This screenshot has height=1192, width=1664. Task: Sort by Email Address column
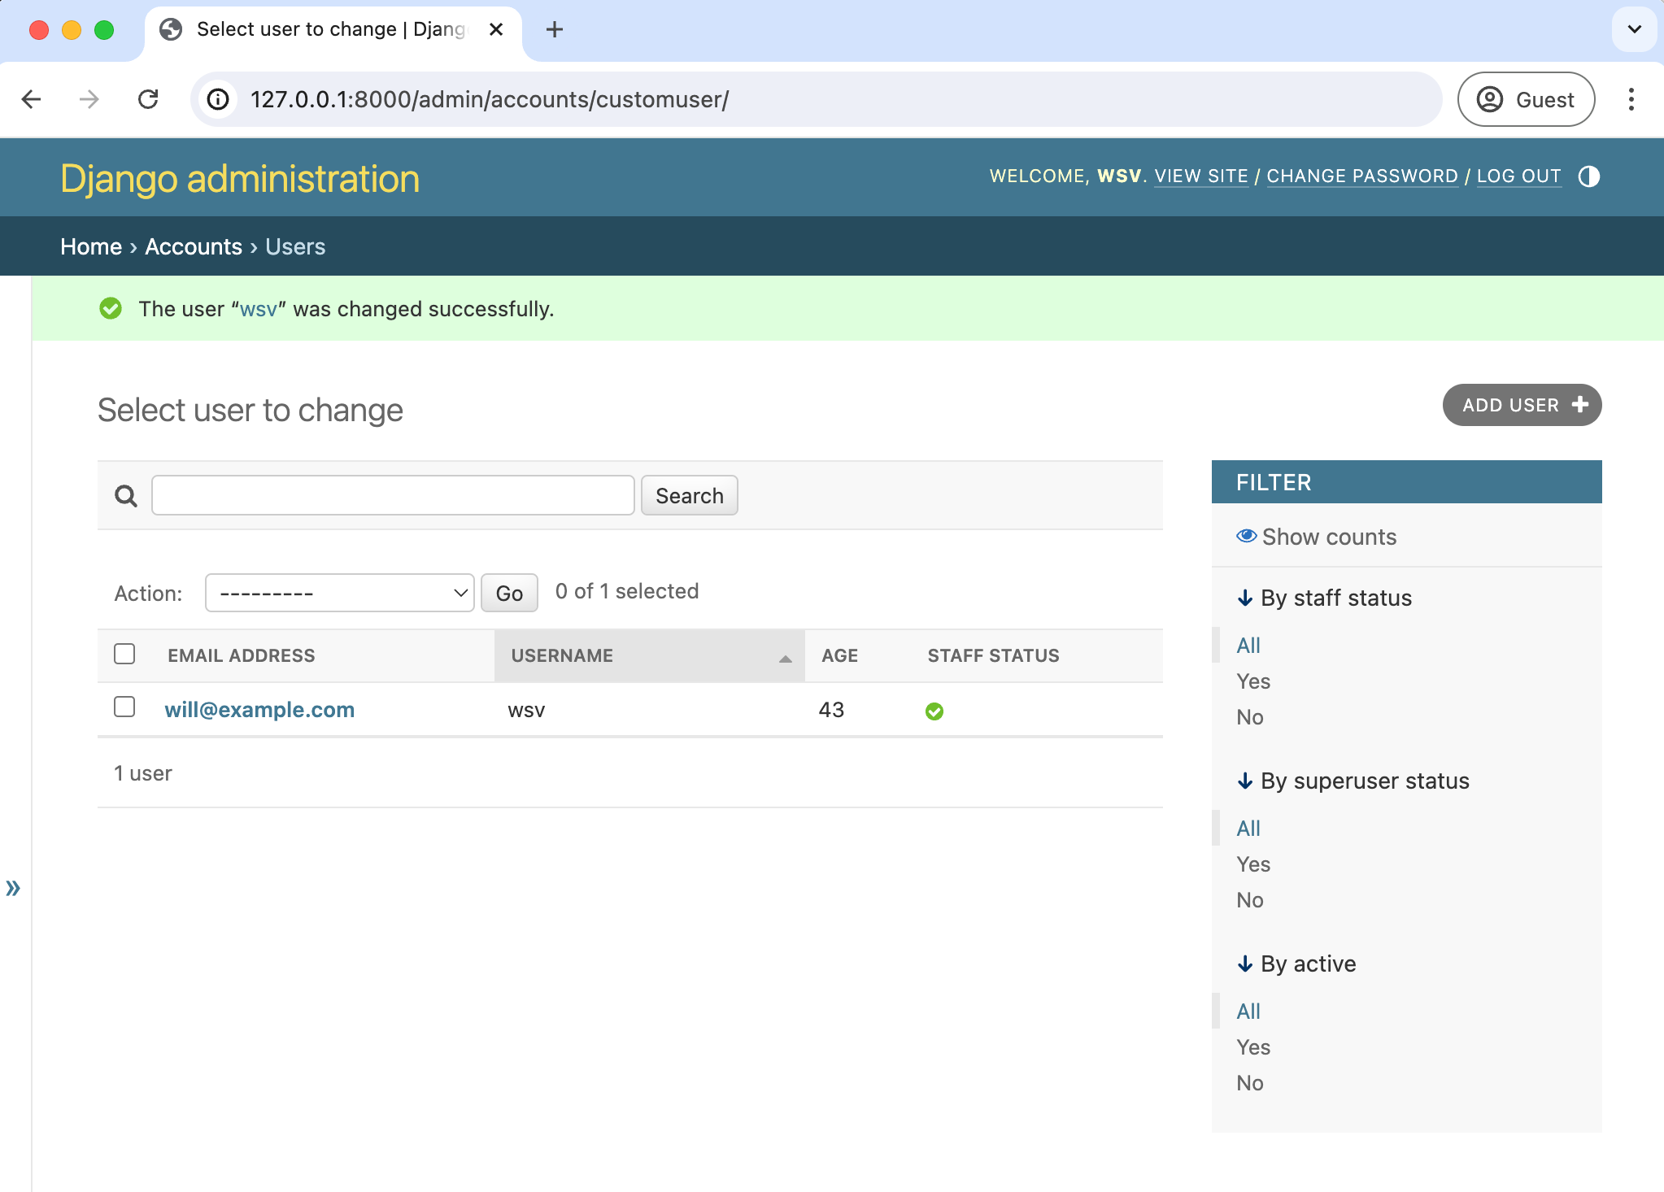tap(242, 655)
